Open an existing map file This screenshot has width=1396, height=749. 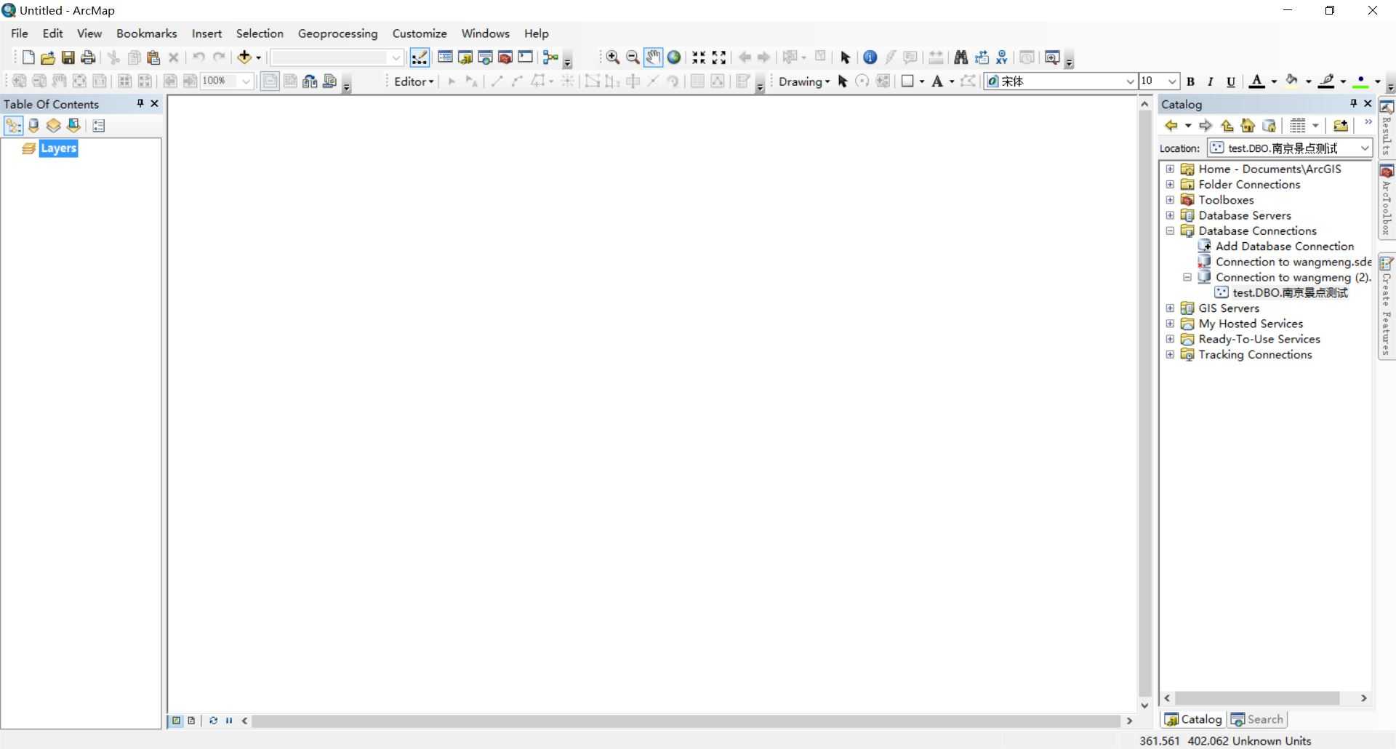pyautogui.click(x=48, y=57)
